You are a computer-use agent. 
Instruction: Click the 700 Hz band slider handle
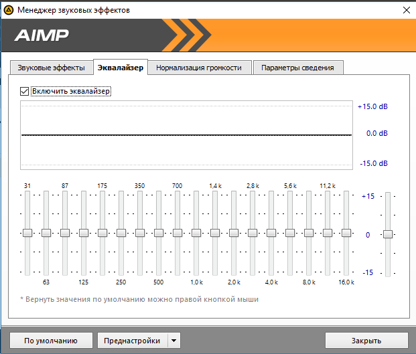[178, 233]
